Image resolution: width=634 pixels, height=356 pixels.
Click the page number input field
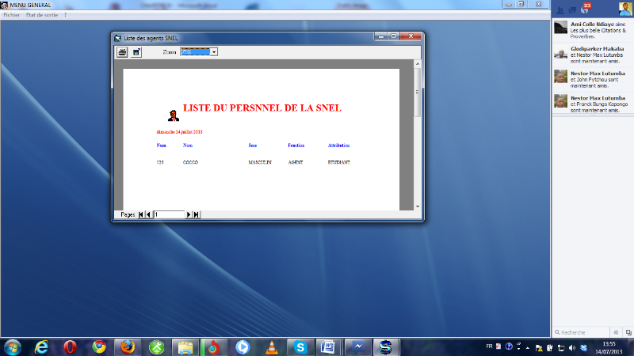coord(169,214)
